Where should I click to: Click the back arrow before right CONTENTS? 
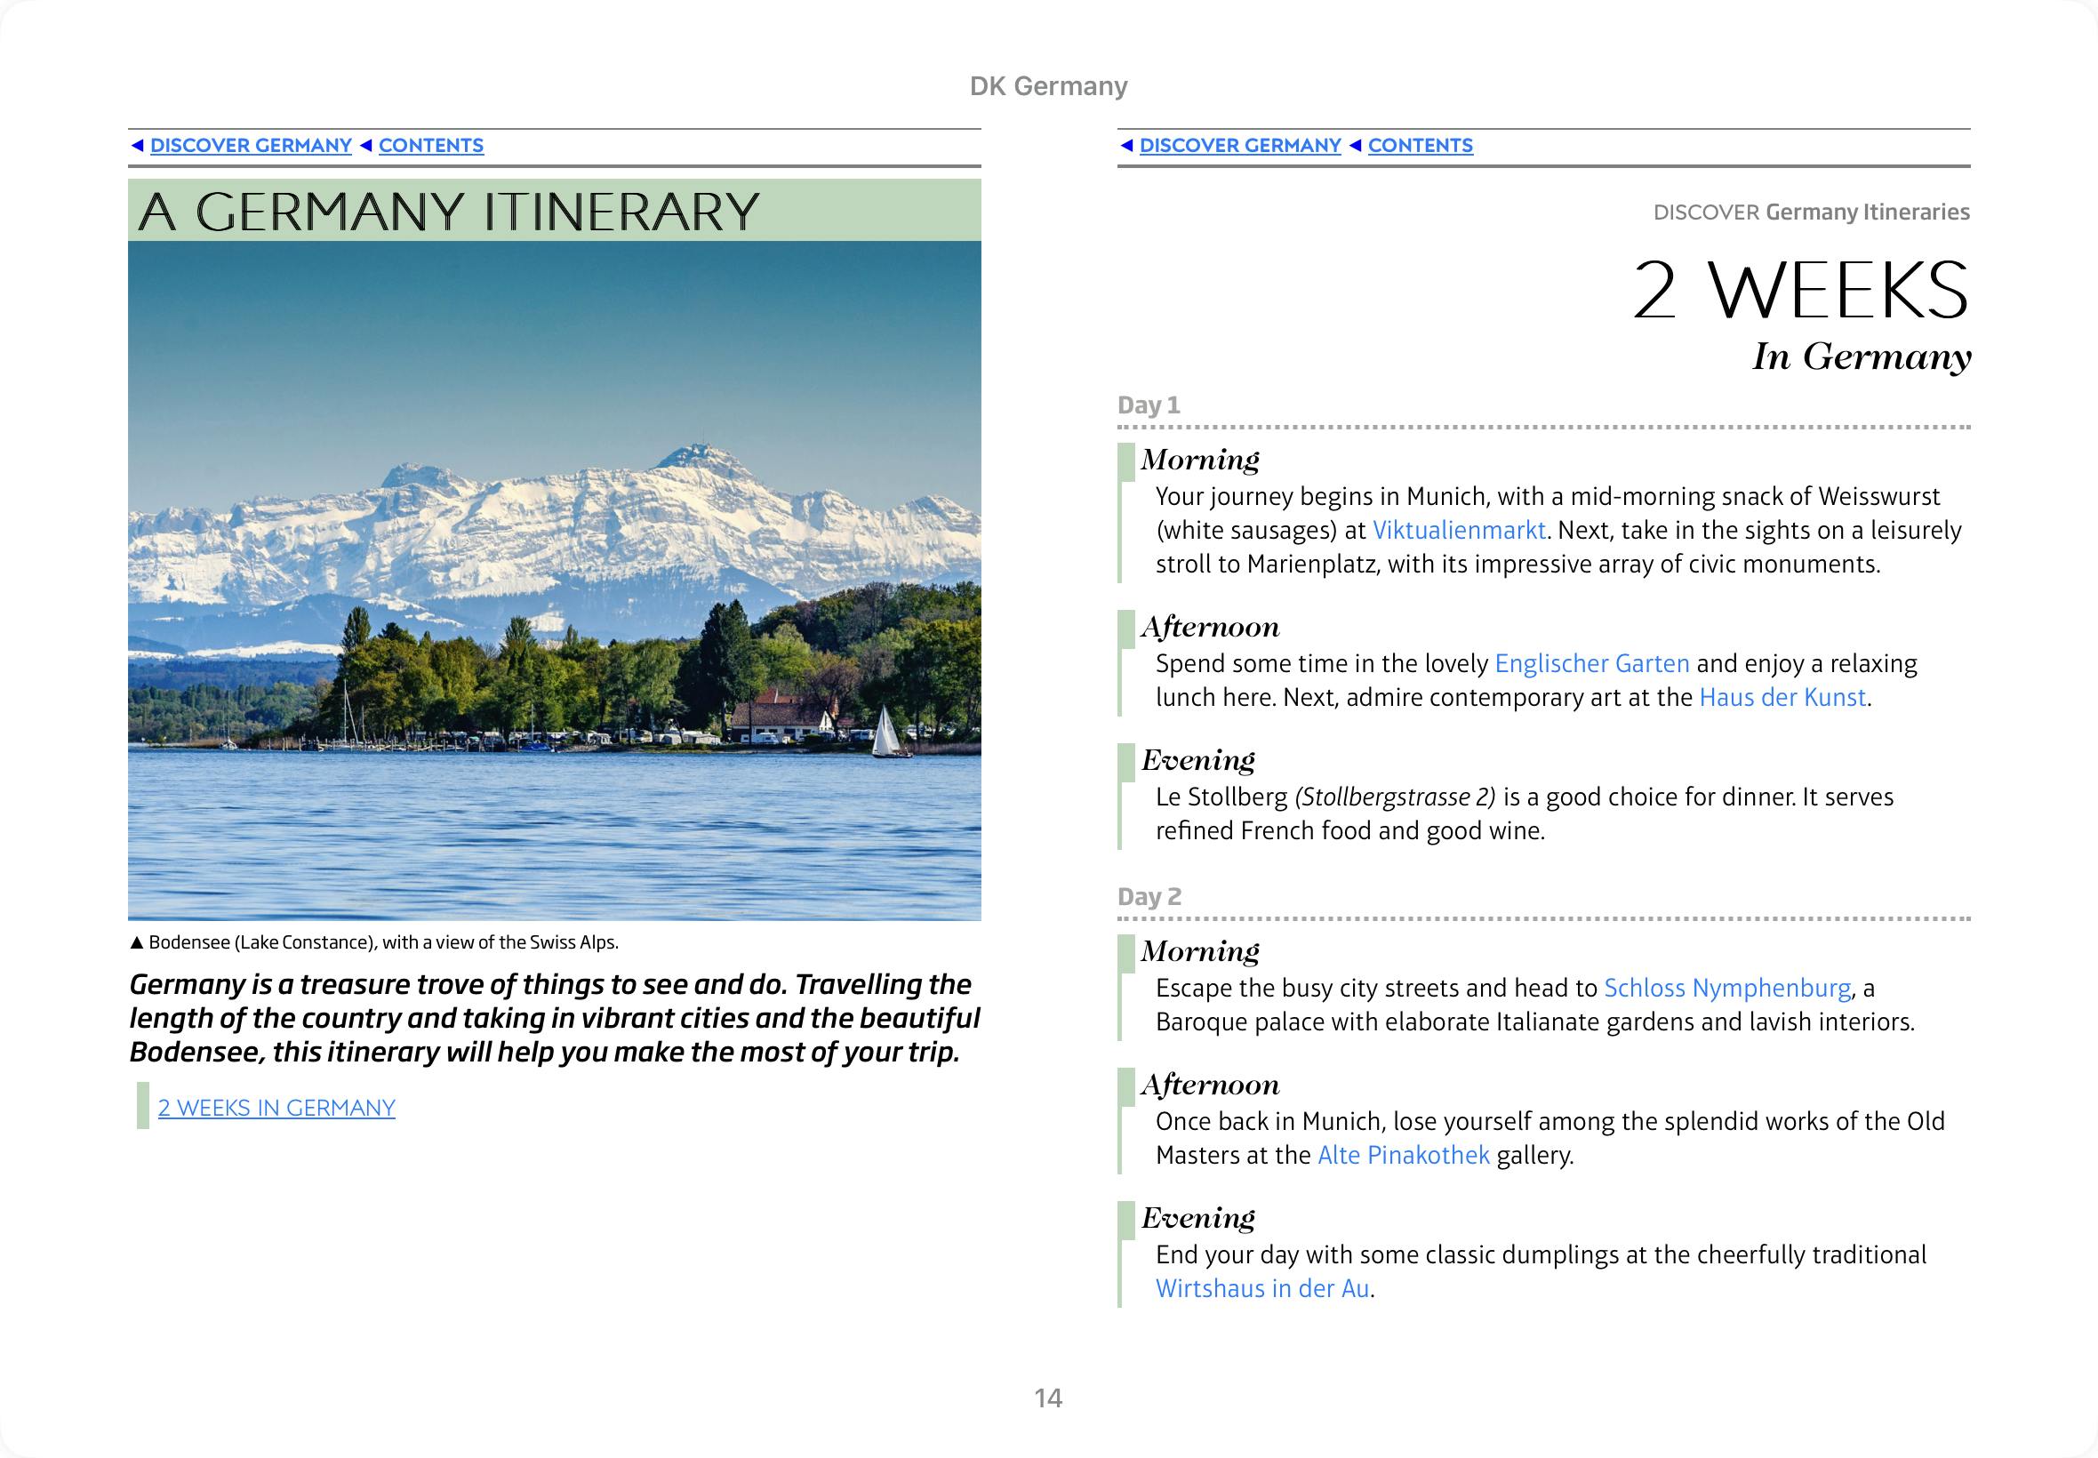click(x=1356, y=145)
